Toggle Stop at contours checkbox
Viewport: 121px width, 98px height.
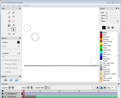(3, 68)
